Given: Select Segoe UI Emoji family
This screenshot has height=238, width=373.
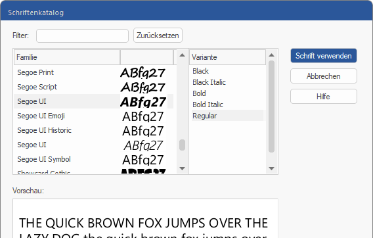Looking at the screenshot, I should 94,116.
